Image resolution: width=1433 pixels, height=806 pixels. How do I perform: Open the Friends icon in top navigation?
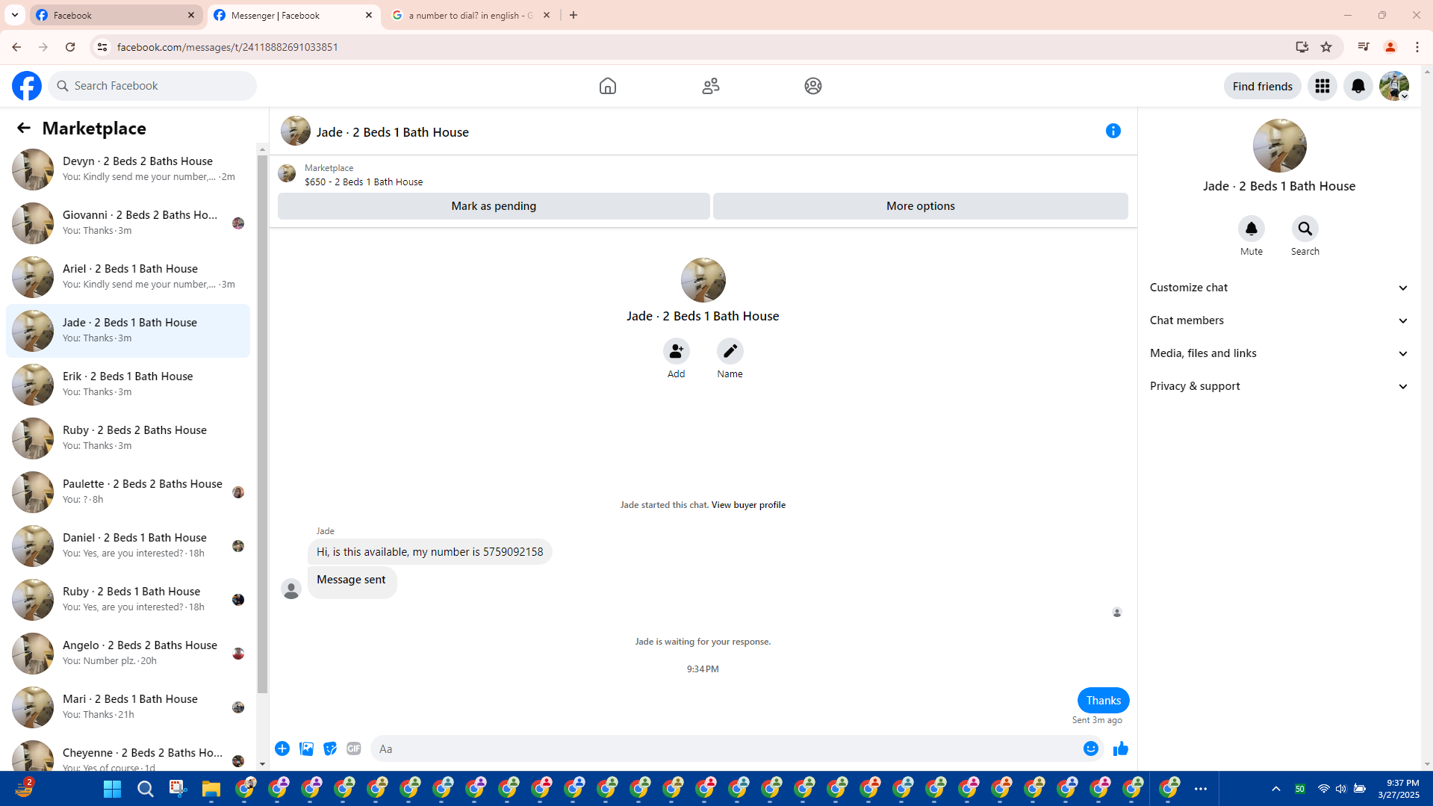click(711, 86)
